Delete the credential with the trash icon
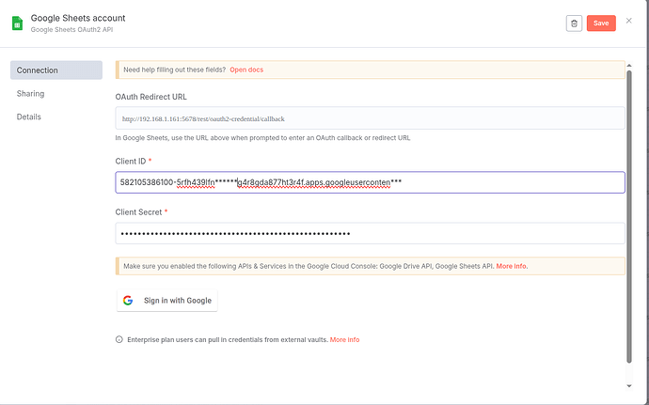649x405 pixels. [x=574, y=23]
